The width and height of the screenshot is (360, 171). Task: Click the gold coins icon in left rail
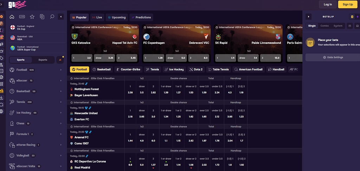pyautogui.click(x=2, y=91)
